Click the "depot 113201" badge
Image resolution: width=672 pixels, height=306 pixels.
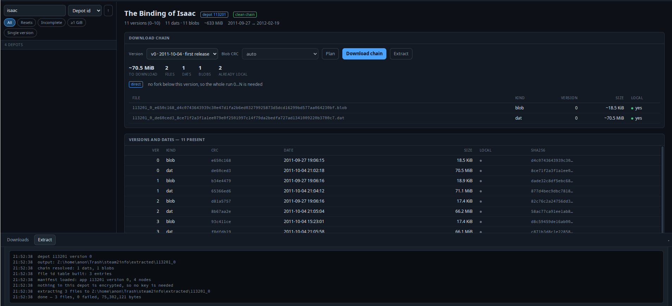tap(214, 14)
